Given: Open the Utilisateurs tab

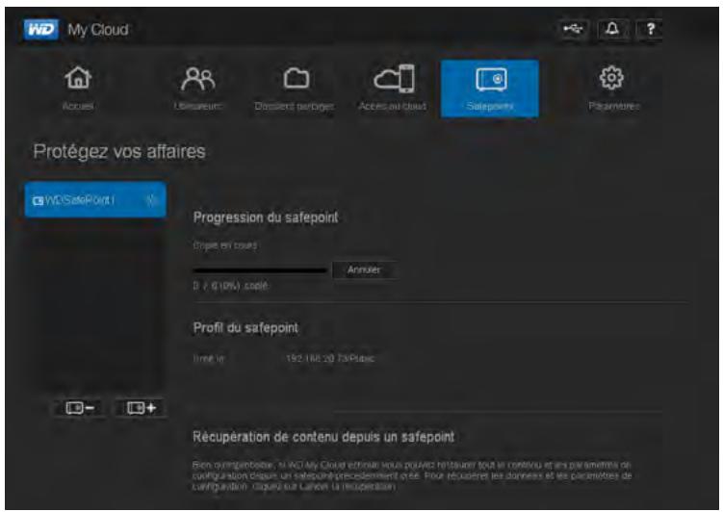Looking at the screenshot, I should pyautogui.click(x=197, y=88).
